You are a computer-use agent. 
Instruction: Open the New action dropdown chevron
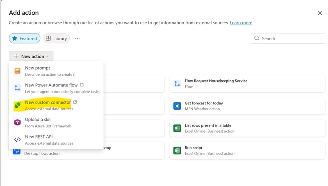tap(48, 57)
